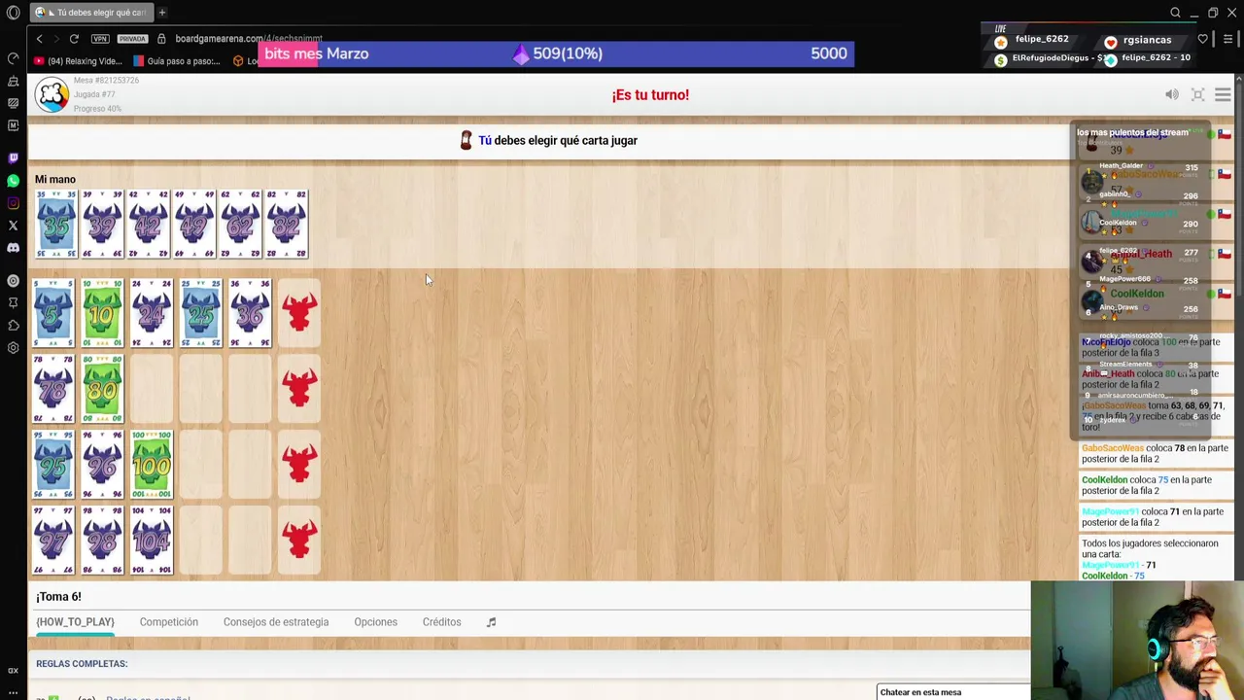The image size is (1244, 700).
Task: Play card 35 from my hand
Action: pos(55,225)
